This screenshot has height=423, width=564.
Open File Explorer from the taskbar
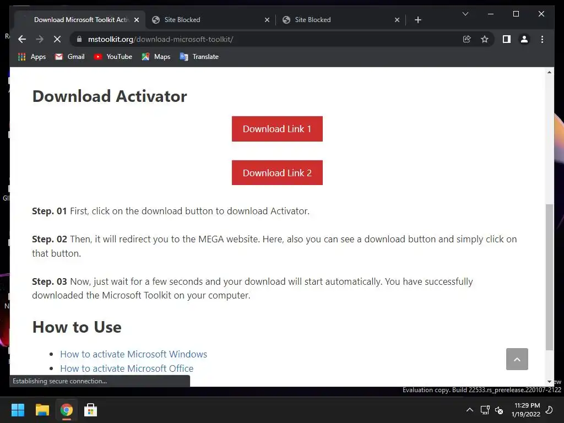pyautogui.click(x=42, y=410)
